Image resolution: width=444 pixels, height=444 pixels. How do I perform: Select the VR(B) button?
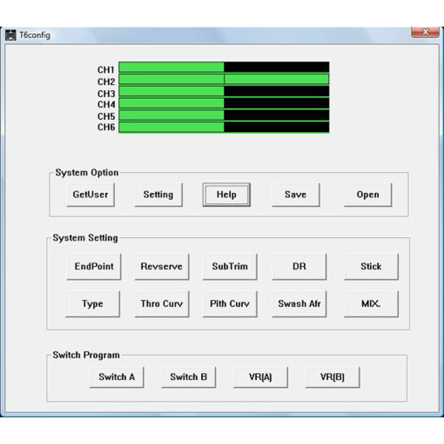[x=332, y=377]
